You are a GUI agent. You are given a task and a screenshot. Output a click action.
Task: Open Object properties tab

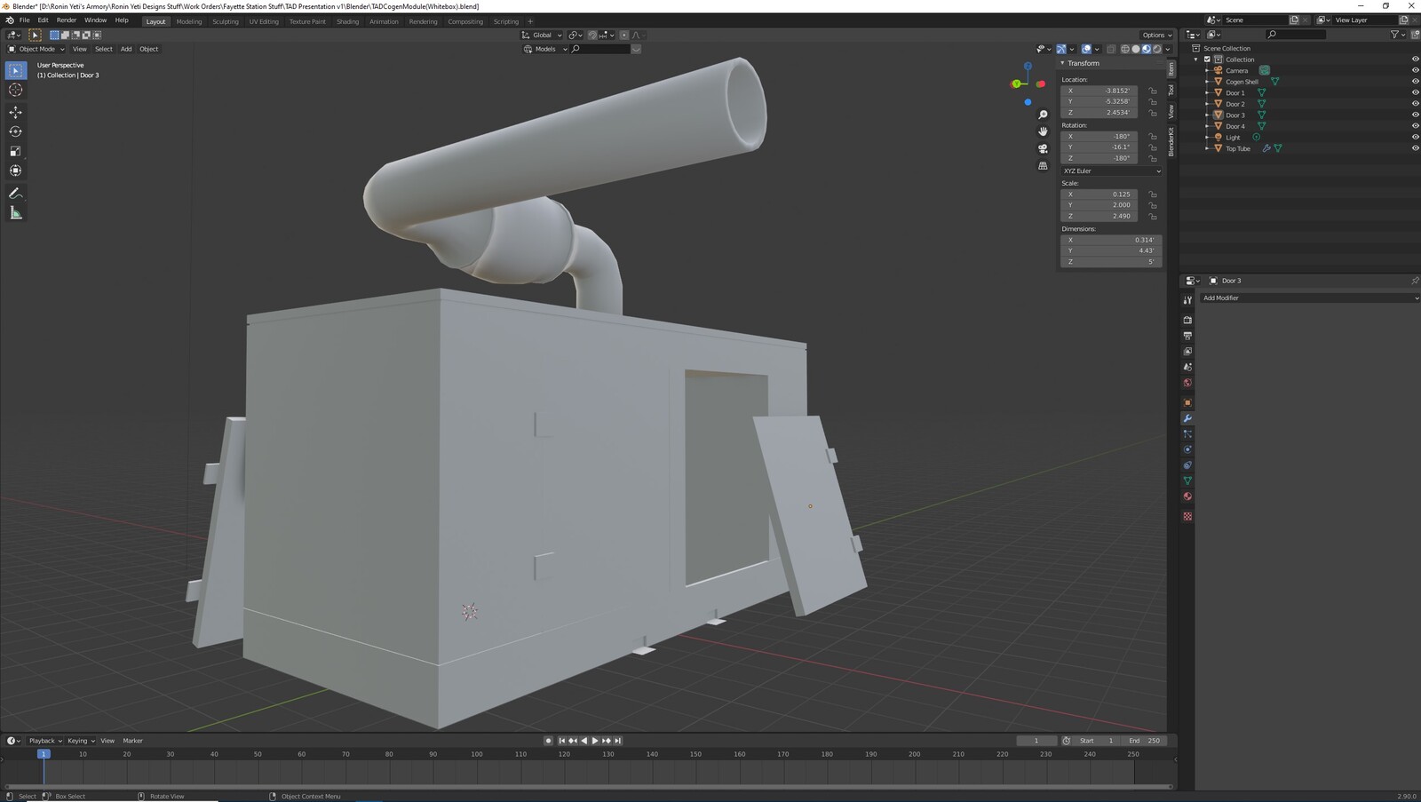(1187, 402)
